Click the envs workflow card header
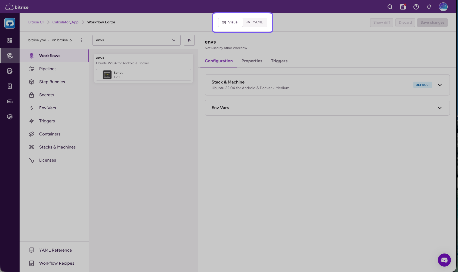The width and height of the screenshot is (458, 272). (x=144, y=60)
